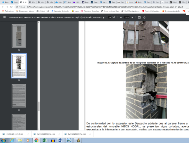This screenshot has height=143, width=189.
Task: Open the U. of Miami professor bookmark
Action: pos(130,11)
